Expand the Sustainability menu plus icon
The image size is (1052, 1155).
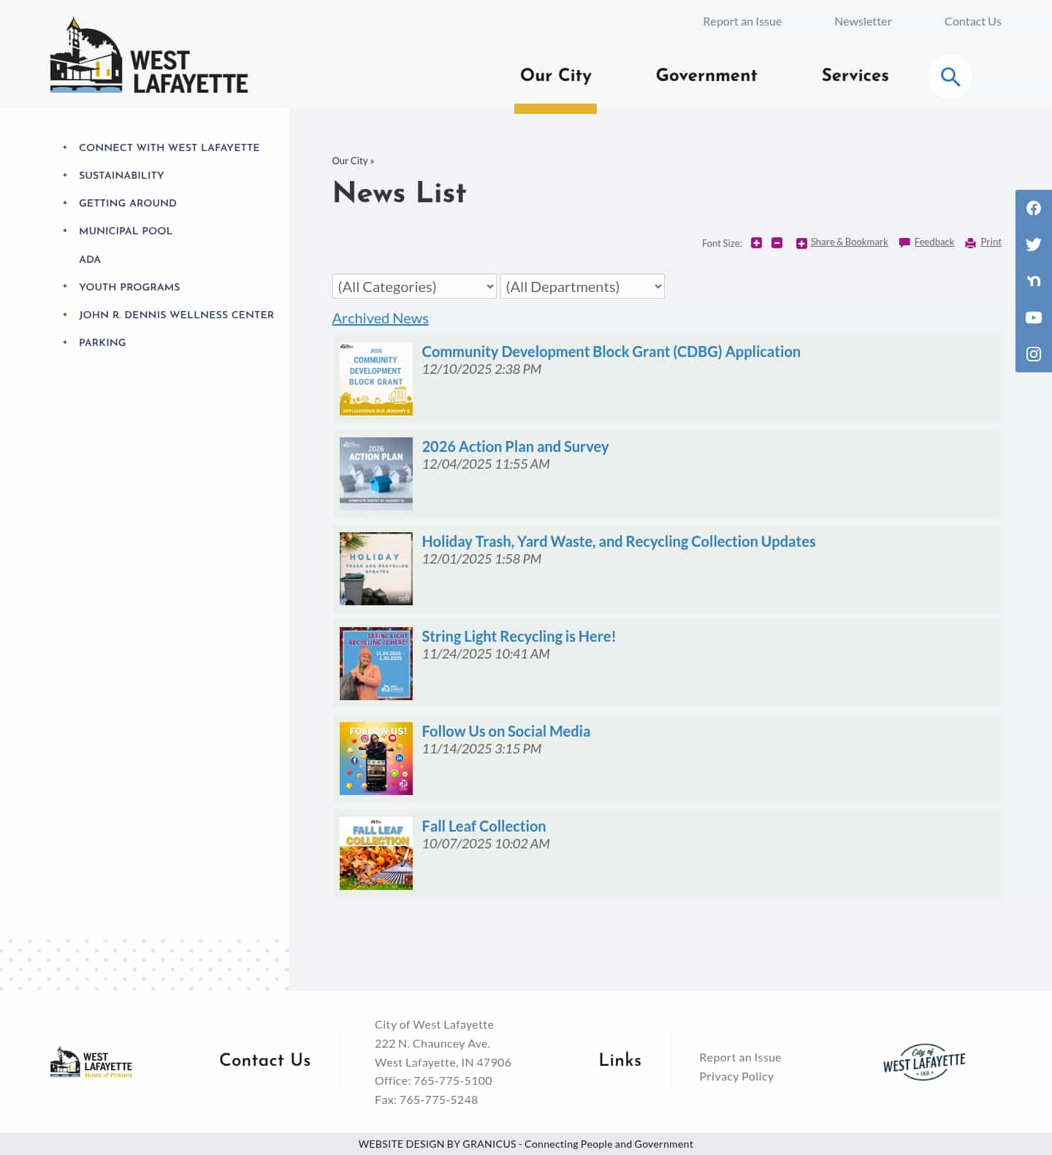(65, 175)
